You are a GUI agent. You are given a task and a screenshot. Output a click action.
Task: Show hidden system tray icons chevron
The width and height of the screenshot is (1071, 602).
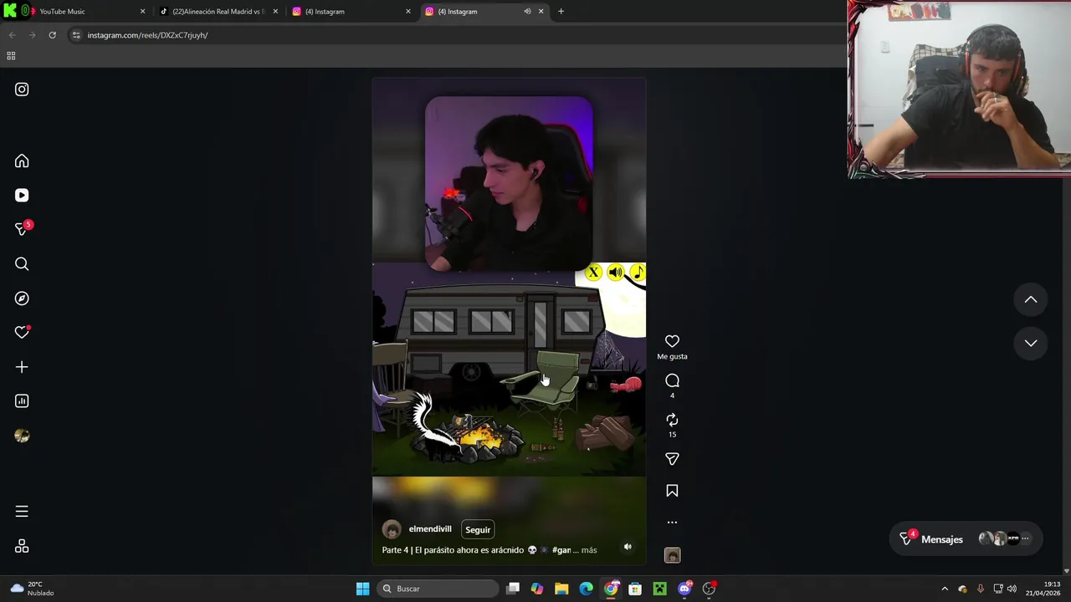(945, 589)
